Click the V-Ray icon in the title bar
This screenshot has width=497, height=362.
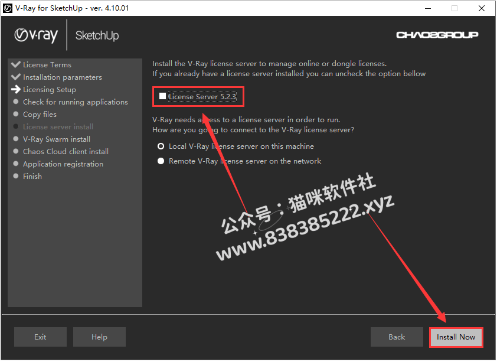8,8
